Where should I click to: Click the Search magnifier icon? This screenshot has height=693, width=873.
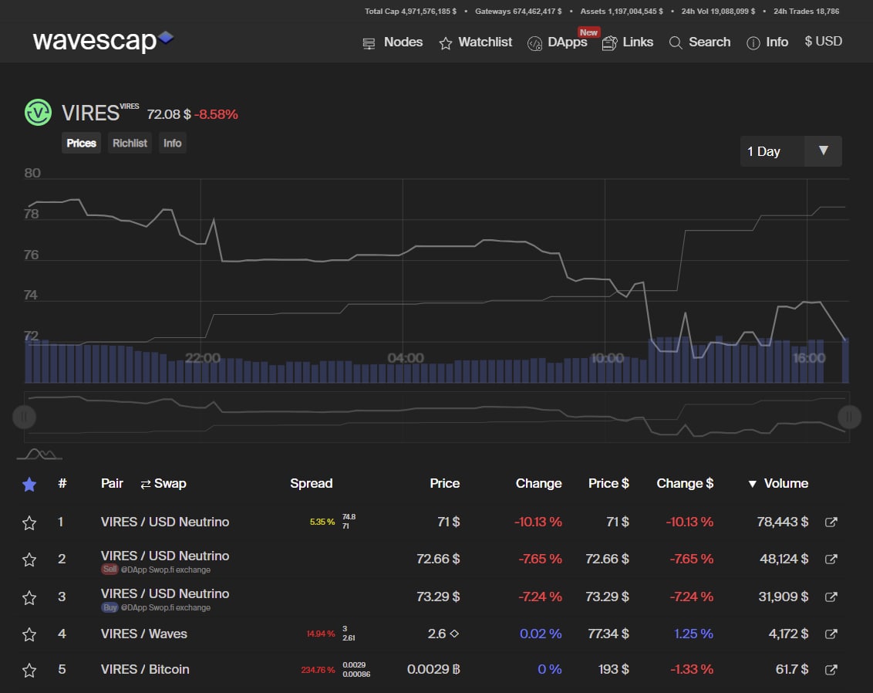point(676,43)
